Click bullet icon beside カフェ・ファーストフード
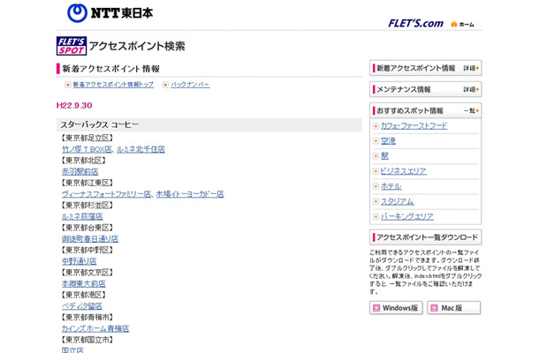The width and height of the screenshot is (539, 353). coord(376,126)
